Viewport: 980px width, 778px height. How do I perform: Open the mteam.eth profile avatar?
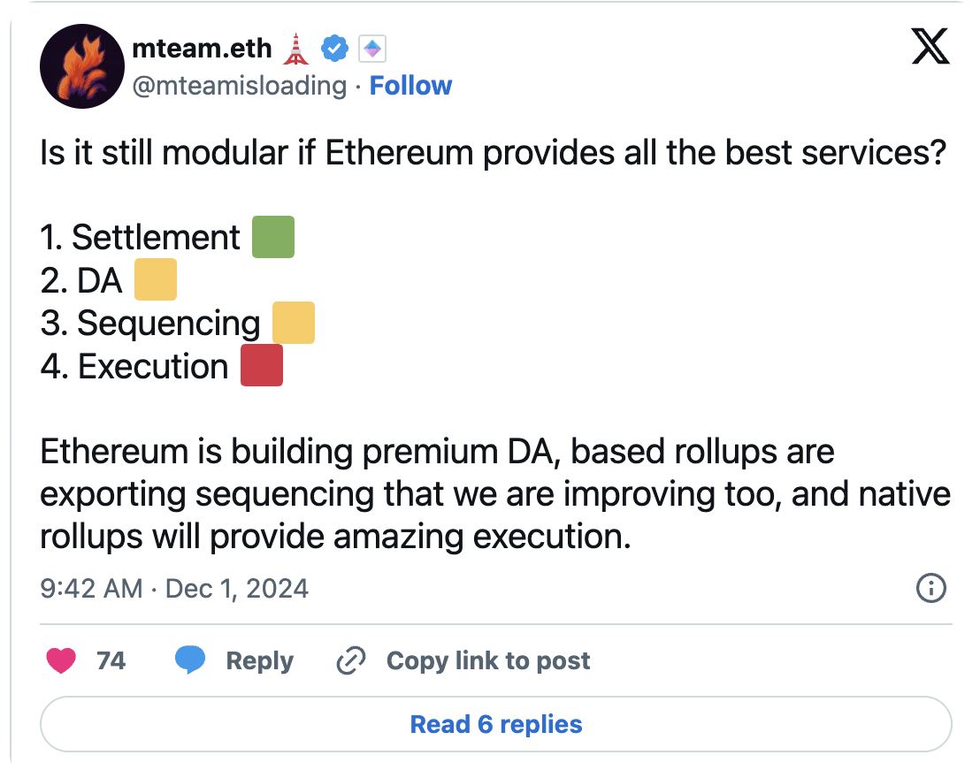click(81, 66)
